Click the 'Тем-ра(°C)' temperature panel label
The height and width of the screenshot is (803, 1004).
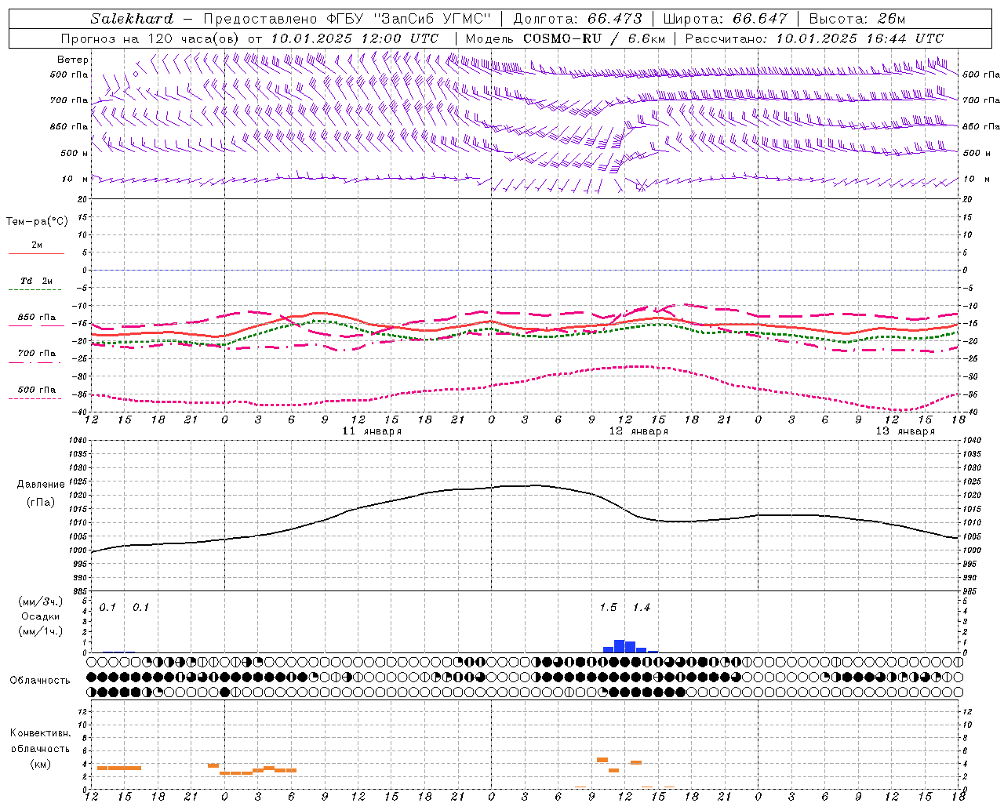(37, 222)
